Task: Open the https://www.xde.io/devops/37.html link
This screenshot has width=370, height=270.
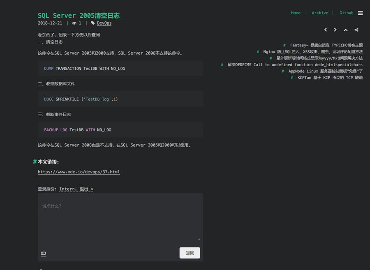Action: [79, 172]
